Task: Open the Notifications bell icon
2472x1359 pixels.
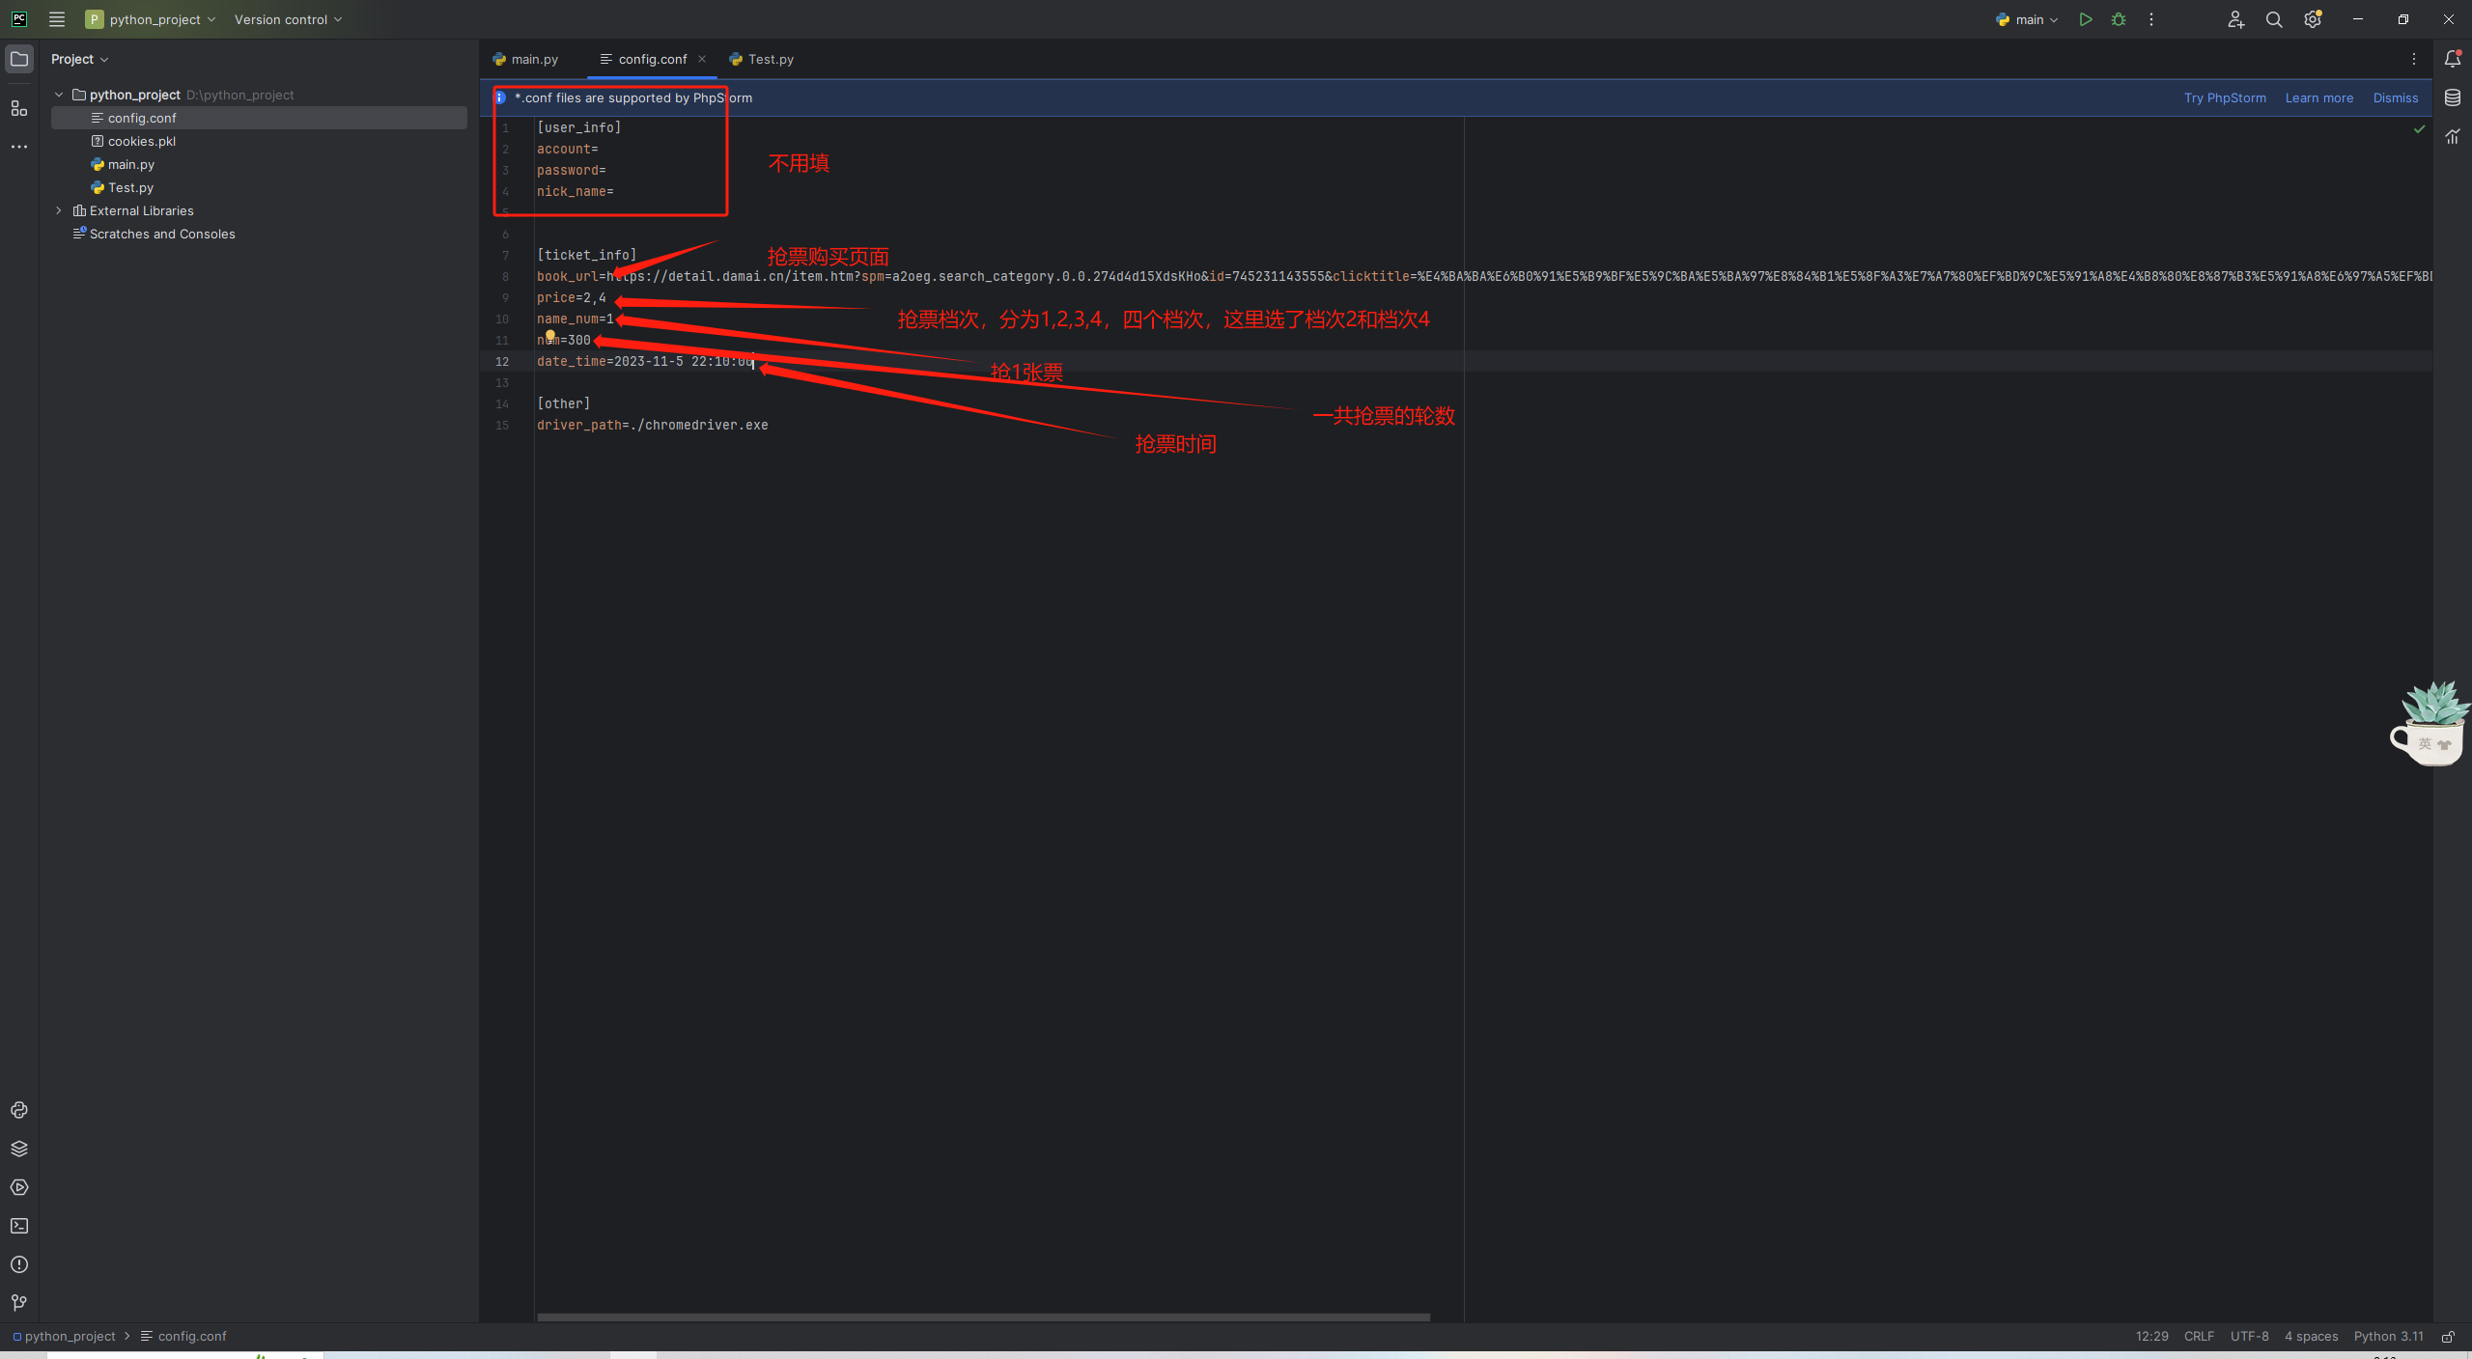Action: [2453, 59]
